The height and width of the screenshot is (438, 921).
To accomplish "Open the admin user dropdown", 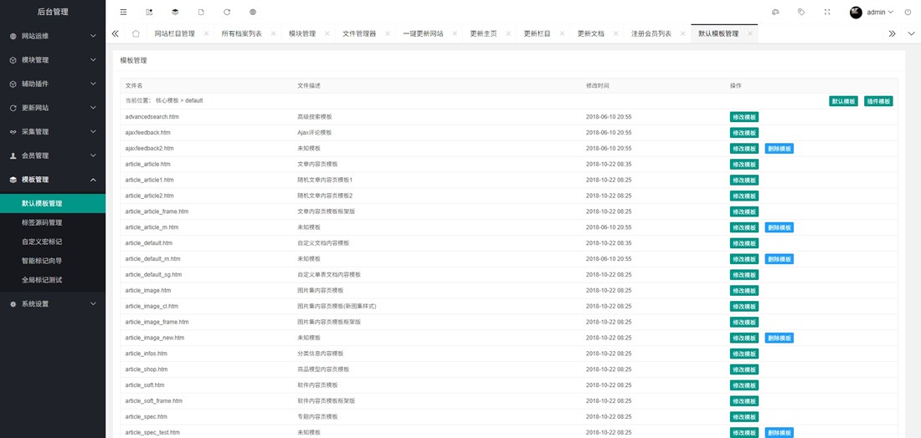I will [872, 13].
